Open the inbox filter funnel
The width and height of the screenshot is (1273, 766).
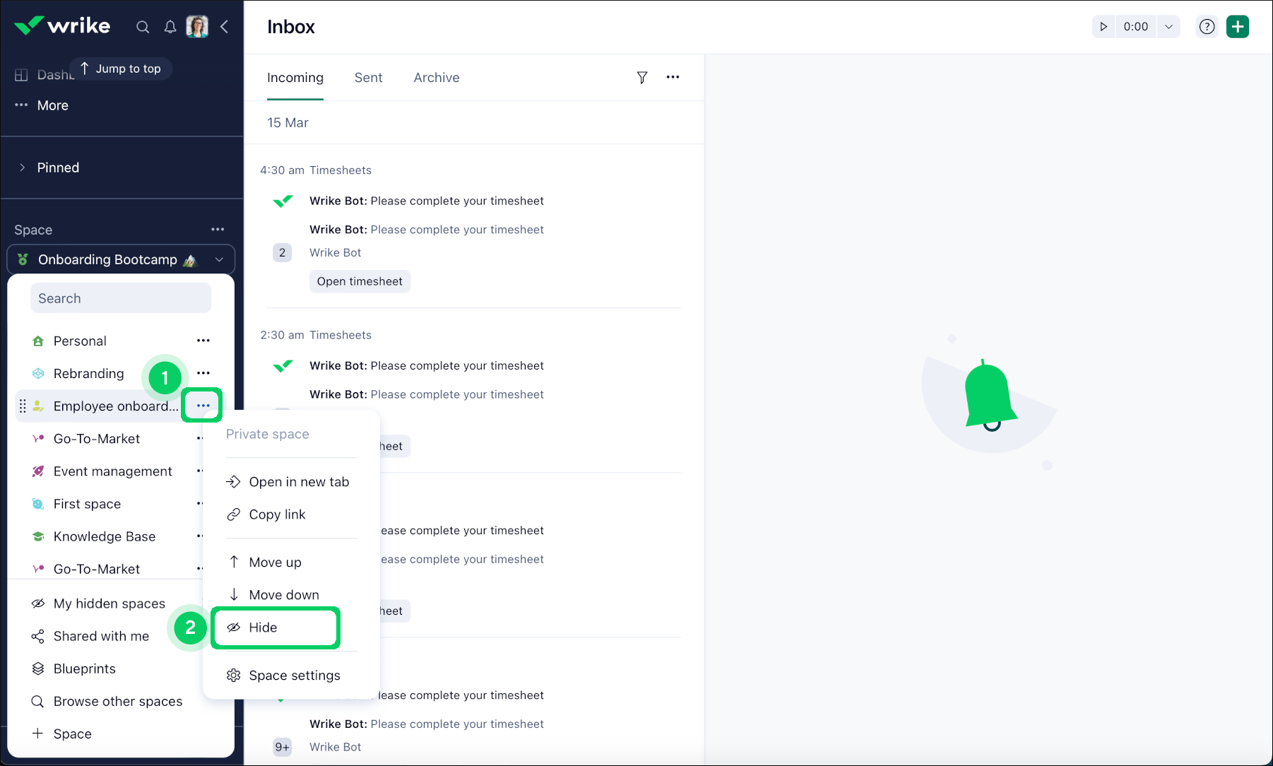(x=642, y=78)
